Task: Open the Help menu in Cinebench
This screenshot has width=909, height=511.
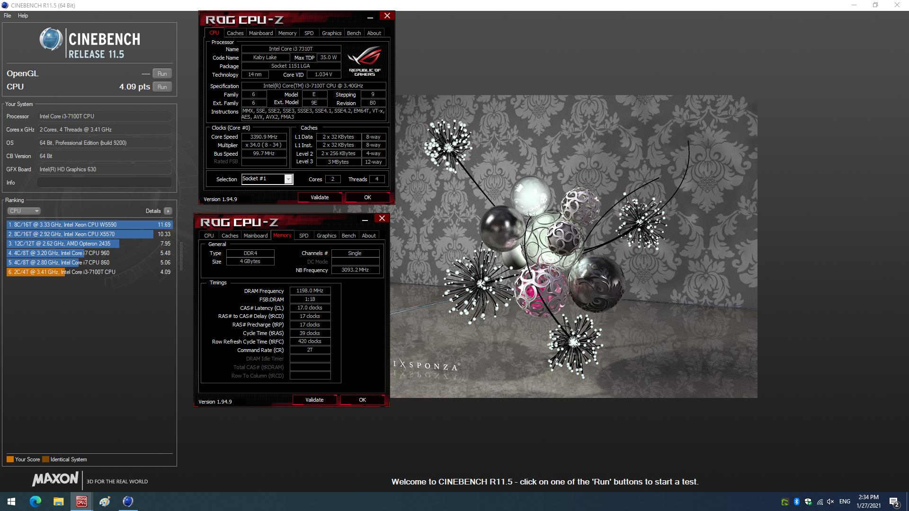Action: (x=23, y=16)
